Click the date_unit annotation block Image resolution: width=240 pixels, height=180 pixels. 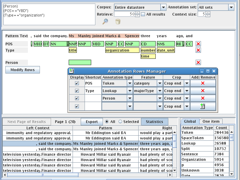166,50
